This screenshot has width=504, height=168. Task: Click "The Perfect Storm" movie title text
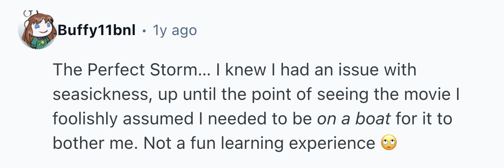coord(125,70)
